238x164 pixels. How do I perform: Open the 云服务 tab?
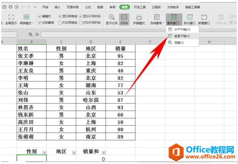click(x=156, y=7)
